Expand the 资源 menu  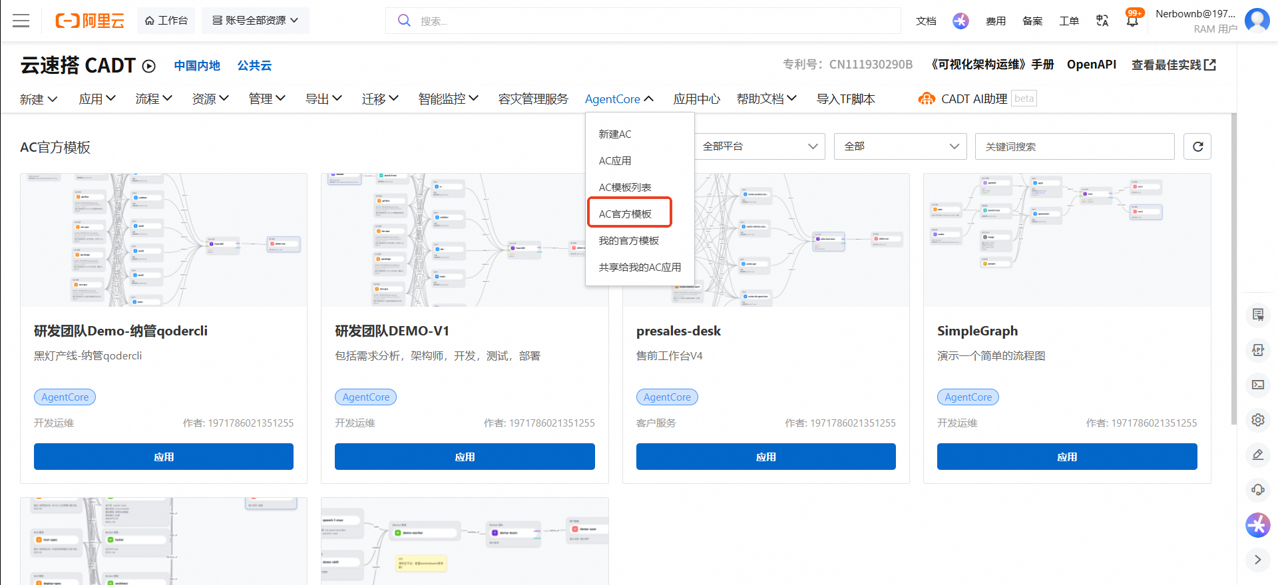[x=210, y=99]
